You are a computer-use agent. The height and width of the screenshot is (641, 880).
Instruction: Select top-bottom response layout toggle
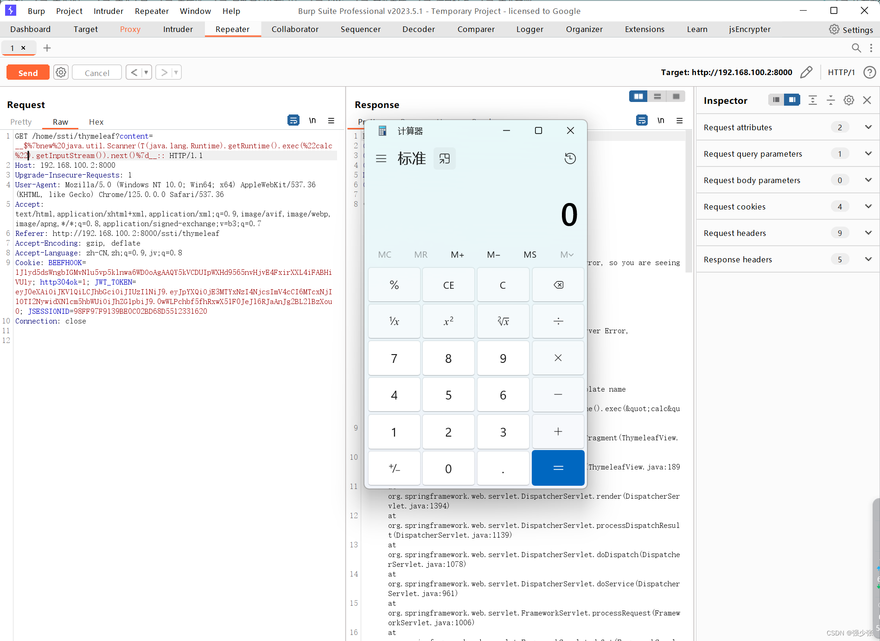(x=657, y=96)
